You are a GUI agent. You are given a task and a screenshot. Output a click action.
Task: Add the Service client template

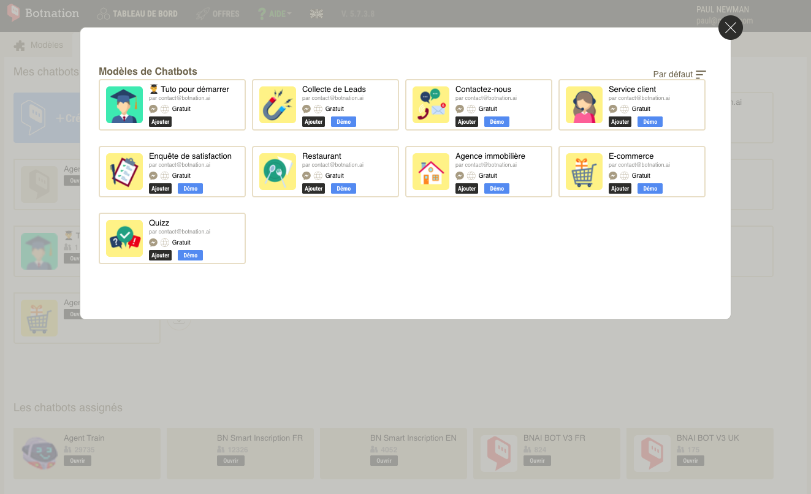click(x=620, y=122)
